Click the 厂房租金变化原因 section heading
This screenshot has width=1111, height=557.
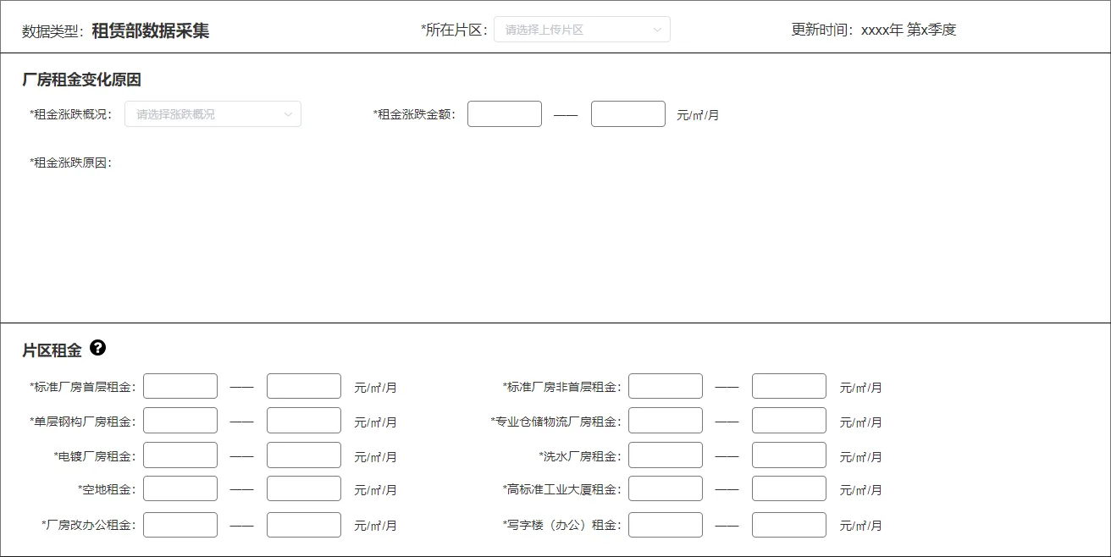pyautogui.click(x=82, y=80)
